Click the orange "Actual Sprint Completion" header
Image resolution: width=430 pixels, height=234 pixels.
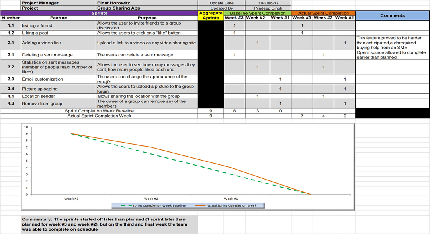(323, 13)
